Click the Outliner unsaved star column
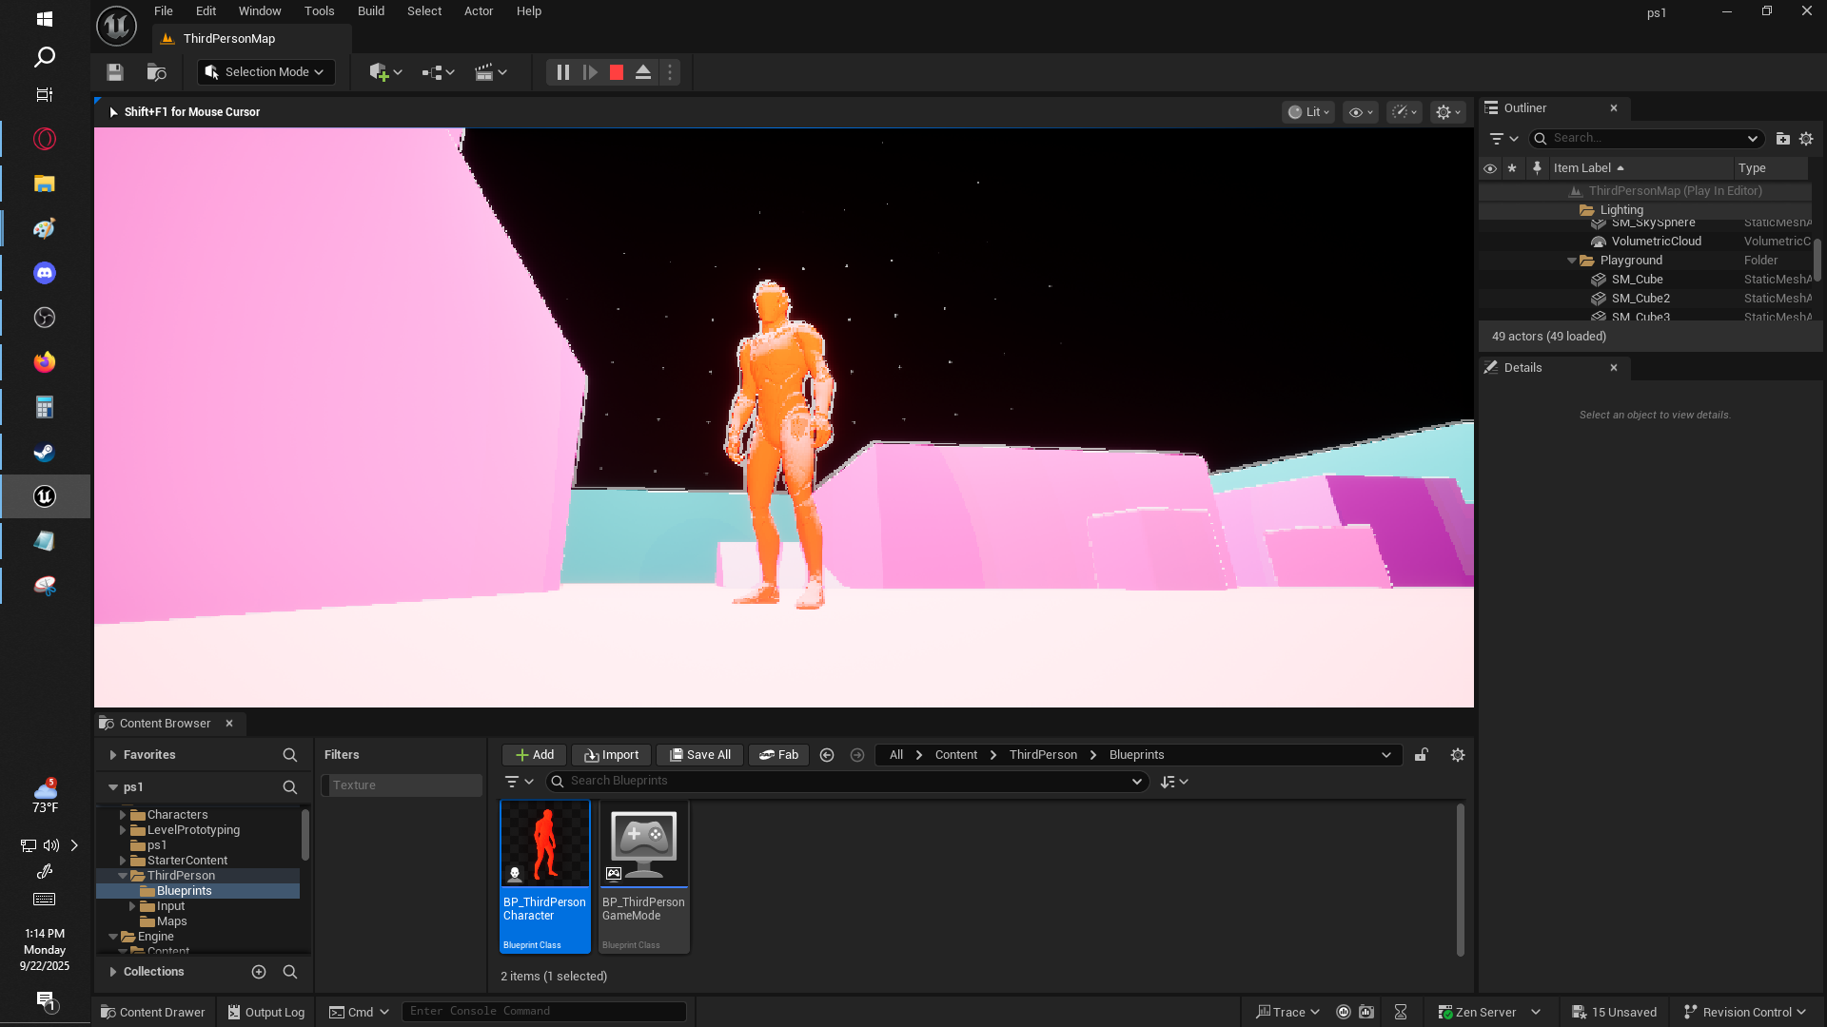This screenshot has height=1027, width=1827. [1512, 168]
